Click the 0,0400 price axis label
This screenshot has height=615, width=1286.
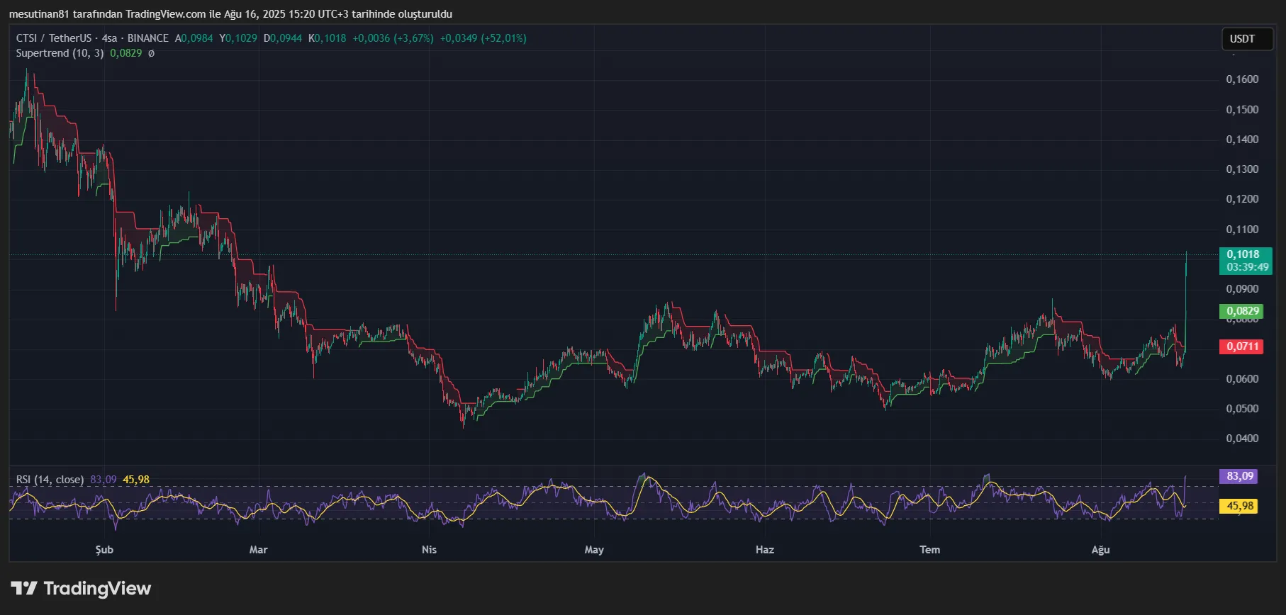click(1243, 439)
